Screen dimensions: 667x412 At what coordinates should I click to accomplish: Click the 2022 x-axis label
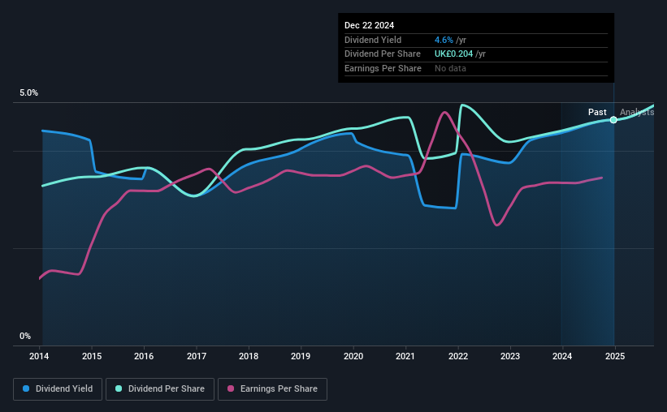(458, 356)
